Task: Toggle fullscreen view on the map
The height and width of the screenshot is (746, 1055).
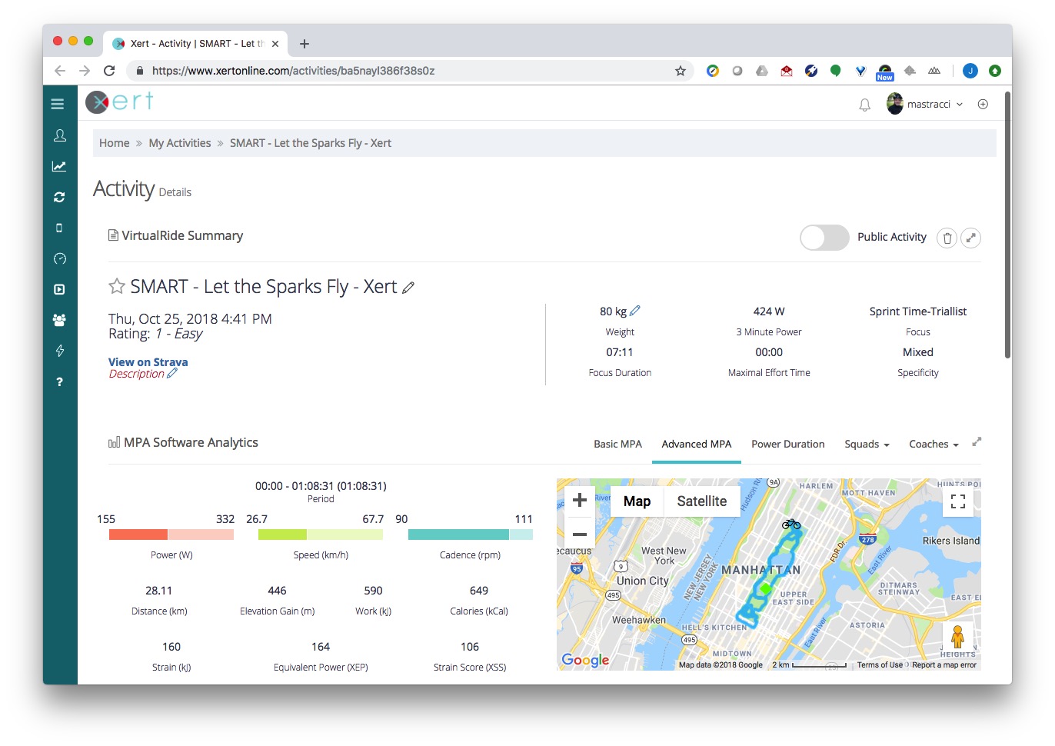Action: point(957,501)
